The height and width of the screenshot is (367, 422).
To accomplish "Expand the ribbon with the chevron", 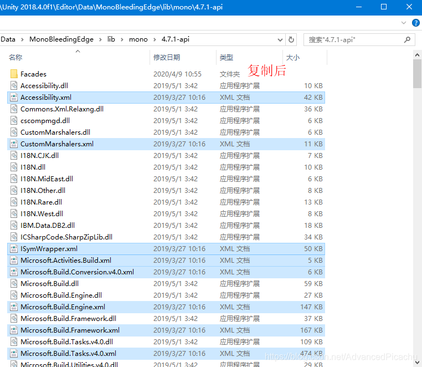I will (x=403, y=23).
